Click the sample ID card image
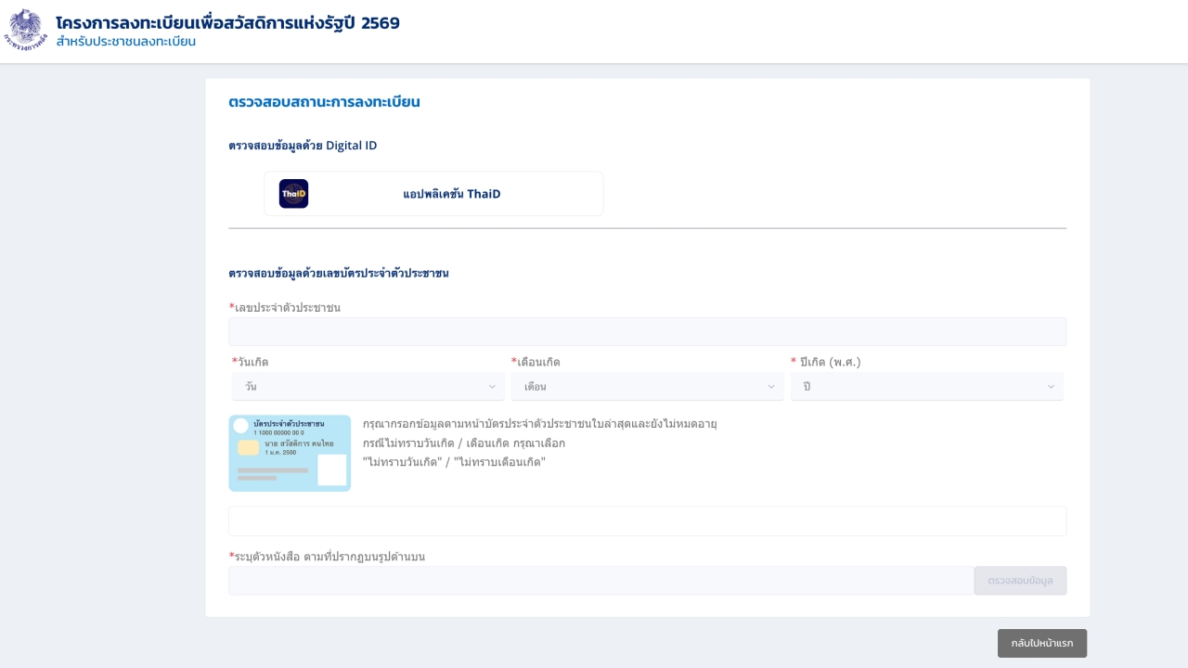 point(290,453)
